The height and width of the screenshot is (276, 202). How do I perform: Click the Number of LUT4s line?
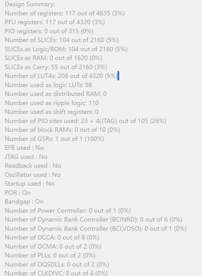click(x=61, y=76)
